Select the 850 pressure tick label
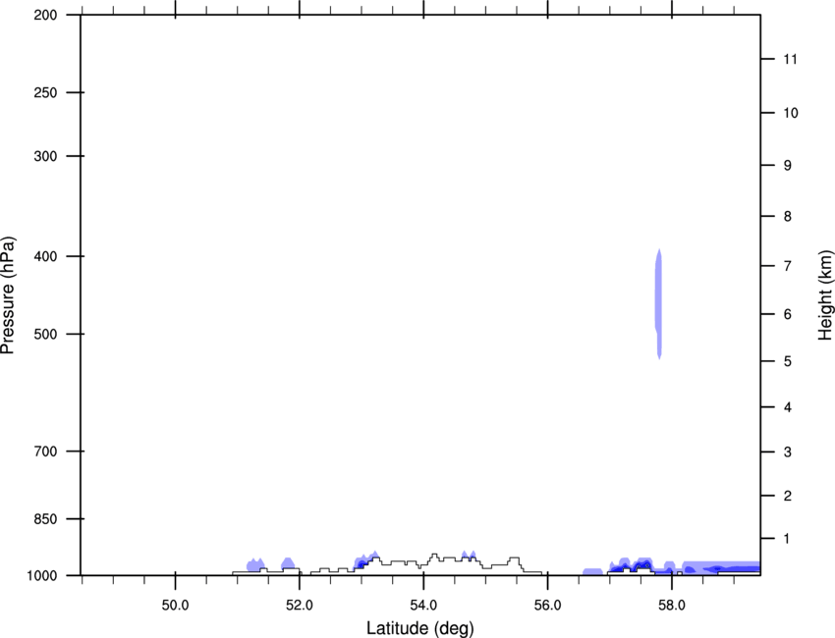835x638 pixels. click(45, 519)
